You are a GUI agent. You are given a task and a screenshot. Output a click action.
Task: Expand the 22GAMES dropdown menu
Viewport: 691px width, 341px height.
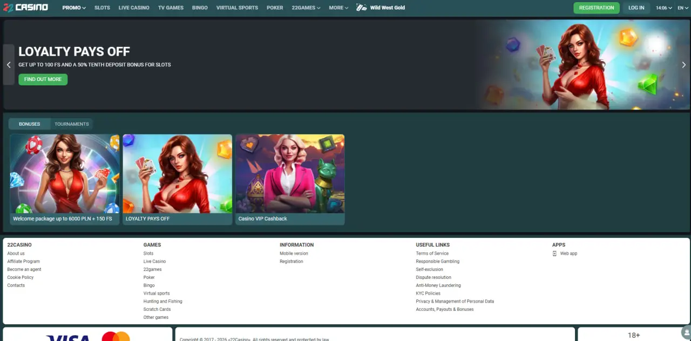(x=306, y=8)
